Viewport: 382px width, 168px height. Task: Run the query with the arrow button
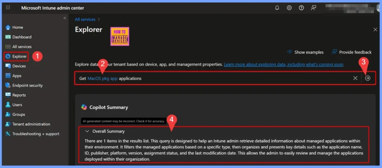coord(367,78)
